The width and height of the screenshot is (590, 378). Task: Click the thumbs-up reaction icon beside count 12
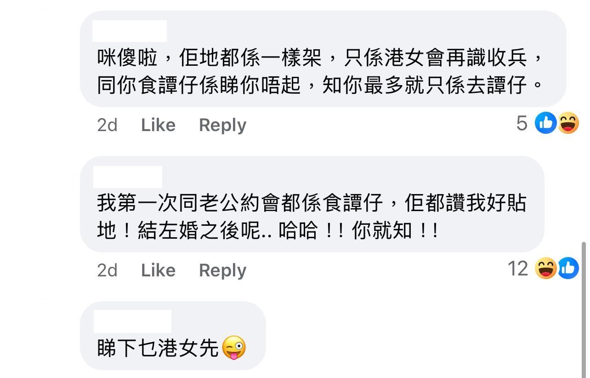point(568,269)
